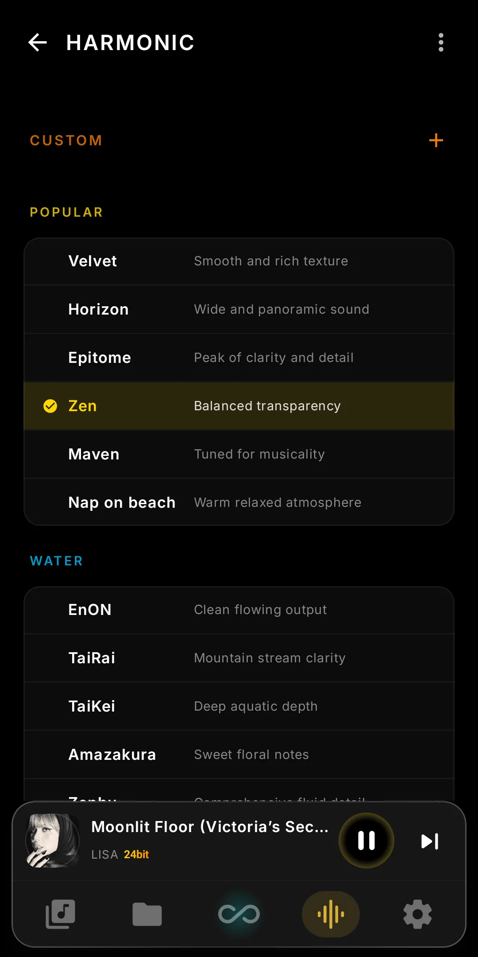Open the music library tab icon
The image size is (478, 957).
(x=61, y=914)
